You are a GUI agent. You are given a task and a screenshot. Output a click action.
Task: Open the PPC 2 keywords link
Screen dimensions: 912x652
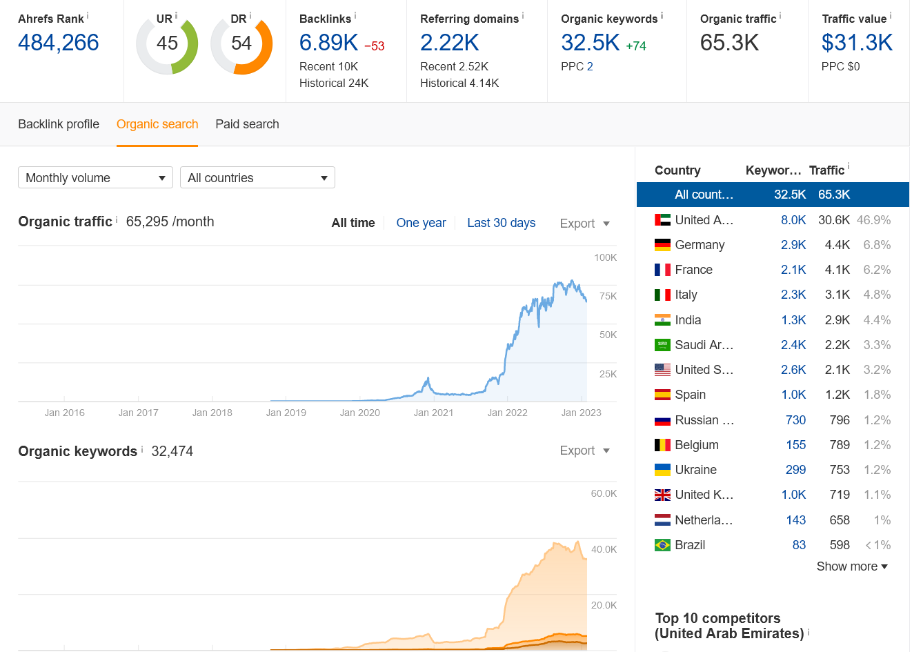coord(590,66)
